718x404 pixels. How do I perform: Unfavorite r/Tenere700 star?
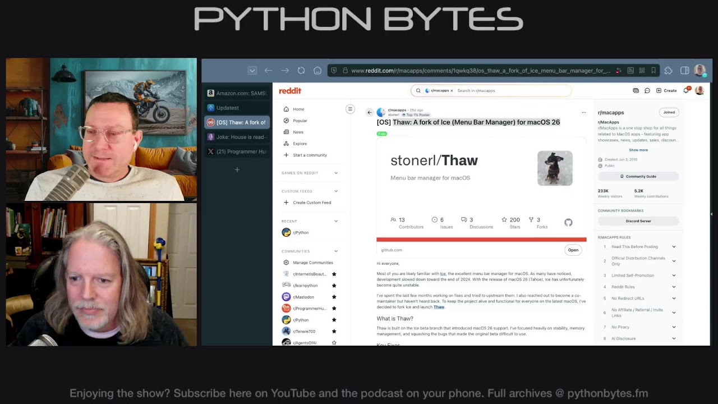point(334,332)
